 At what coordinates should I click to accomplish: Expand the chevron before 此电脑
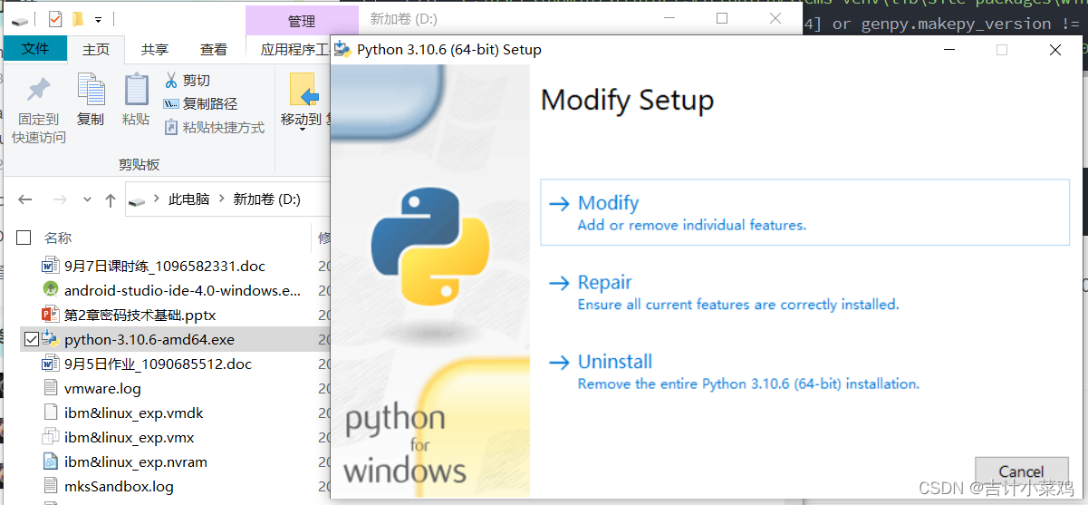pos(157,199)
